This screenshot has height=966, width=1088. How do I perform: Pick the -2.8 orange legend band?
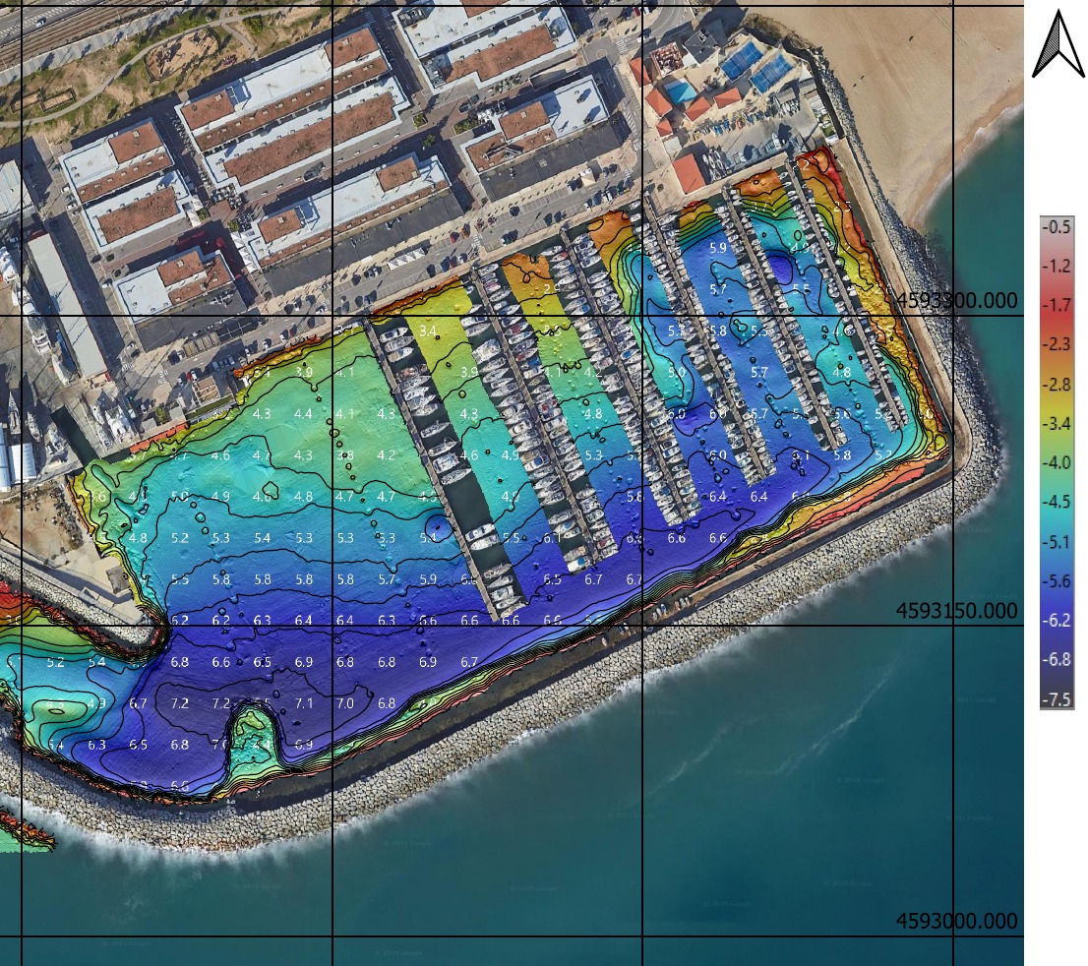(1058, 384)
